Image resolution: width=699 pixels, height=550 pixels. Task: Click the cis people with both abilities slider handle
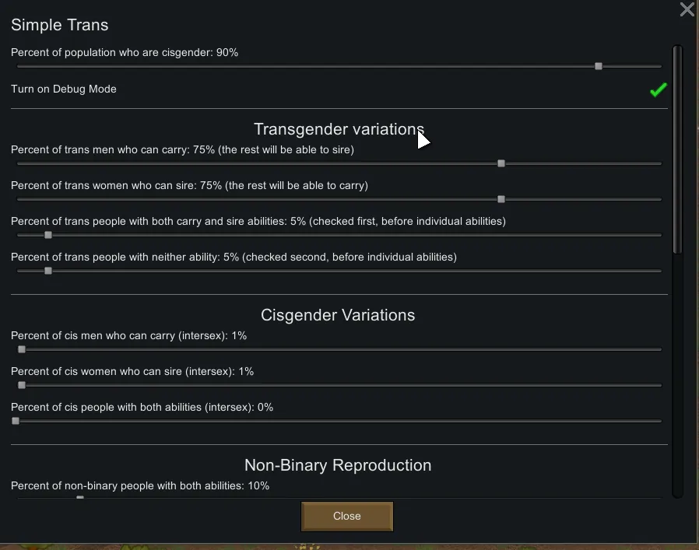pyautogui.click(x=16, y=421)
